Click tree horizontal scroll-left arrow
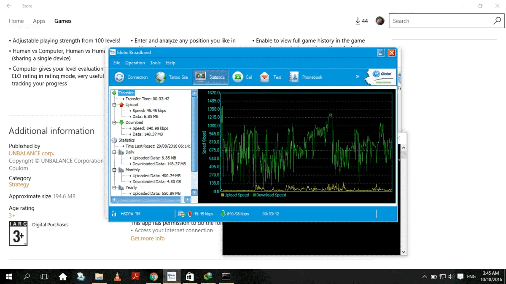 [x=114, y=199]
